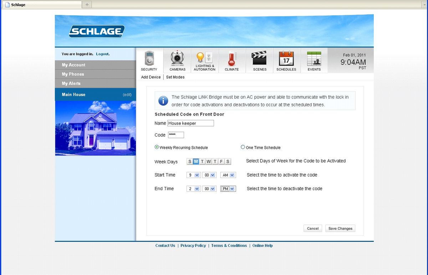Open the Contact Us link
Screen dimensions: 428x275
coord(165,245)
